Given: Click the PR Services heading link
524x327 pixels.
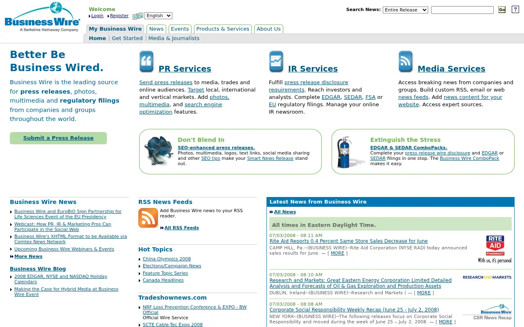Looking at the screenshot, I should [185, 69].
